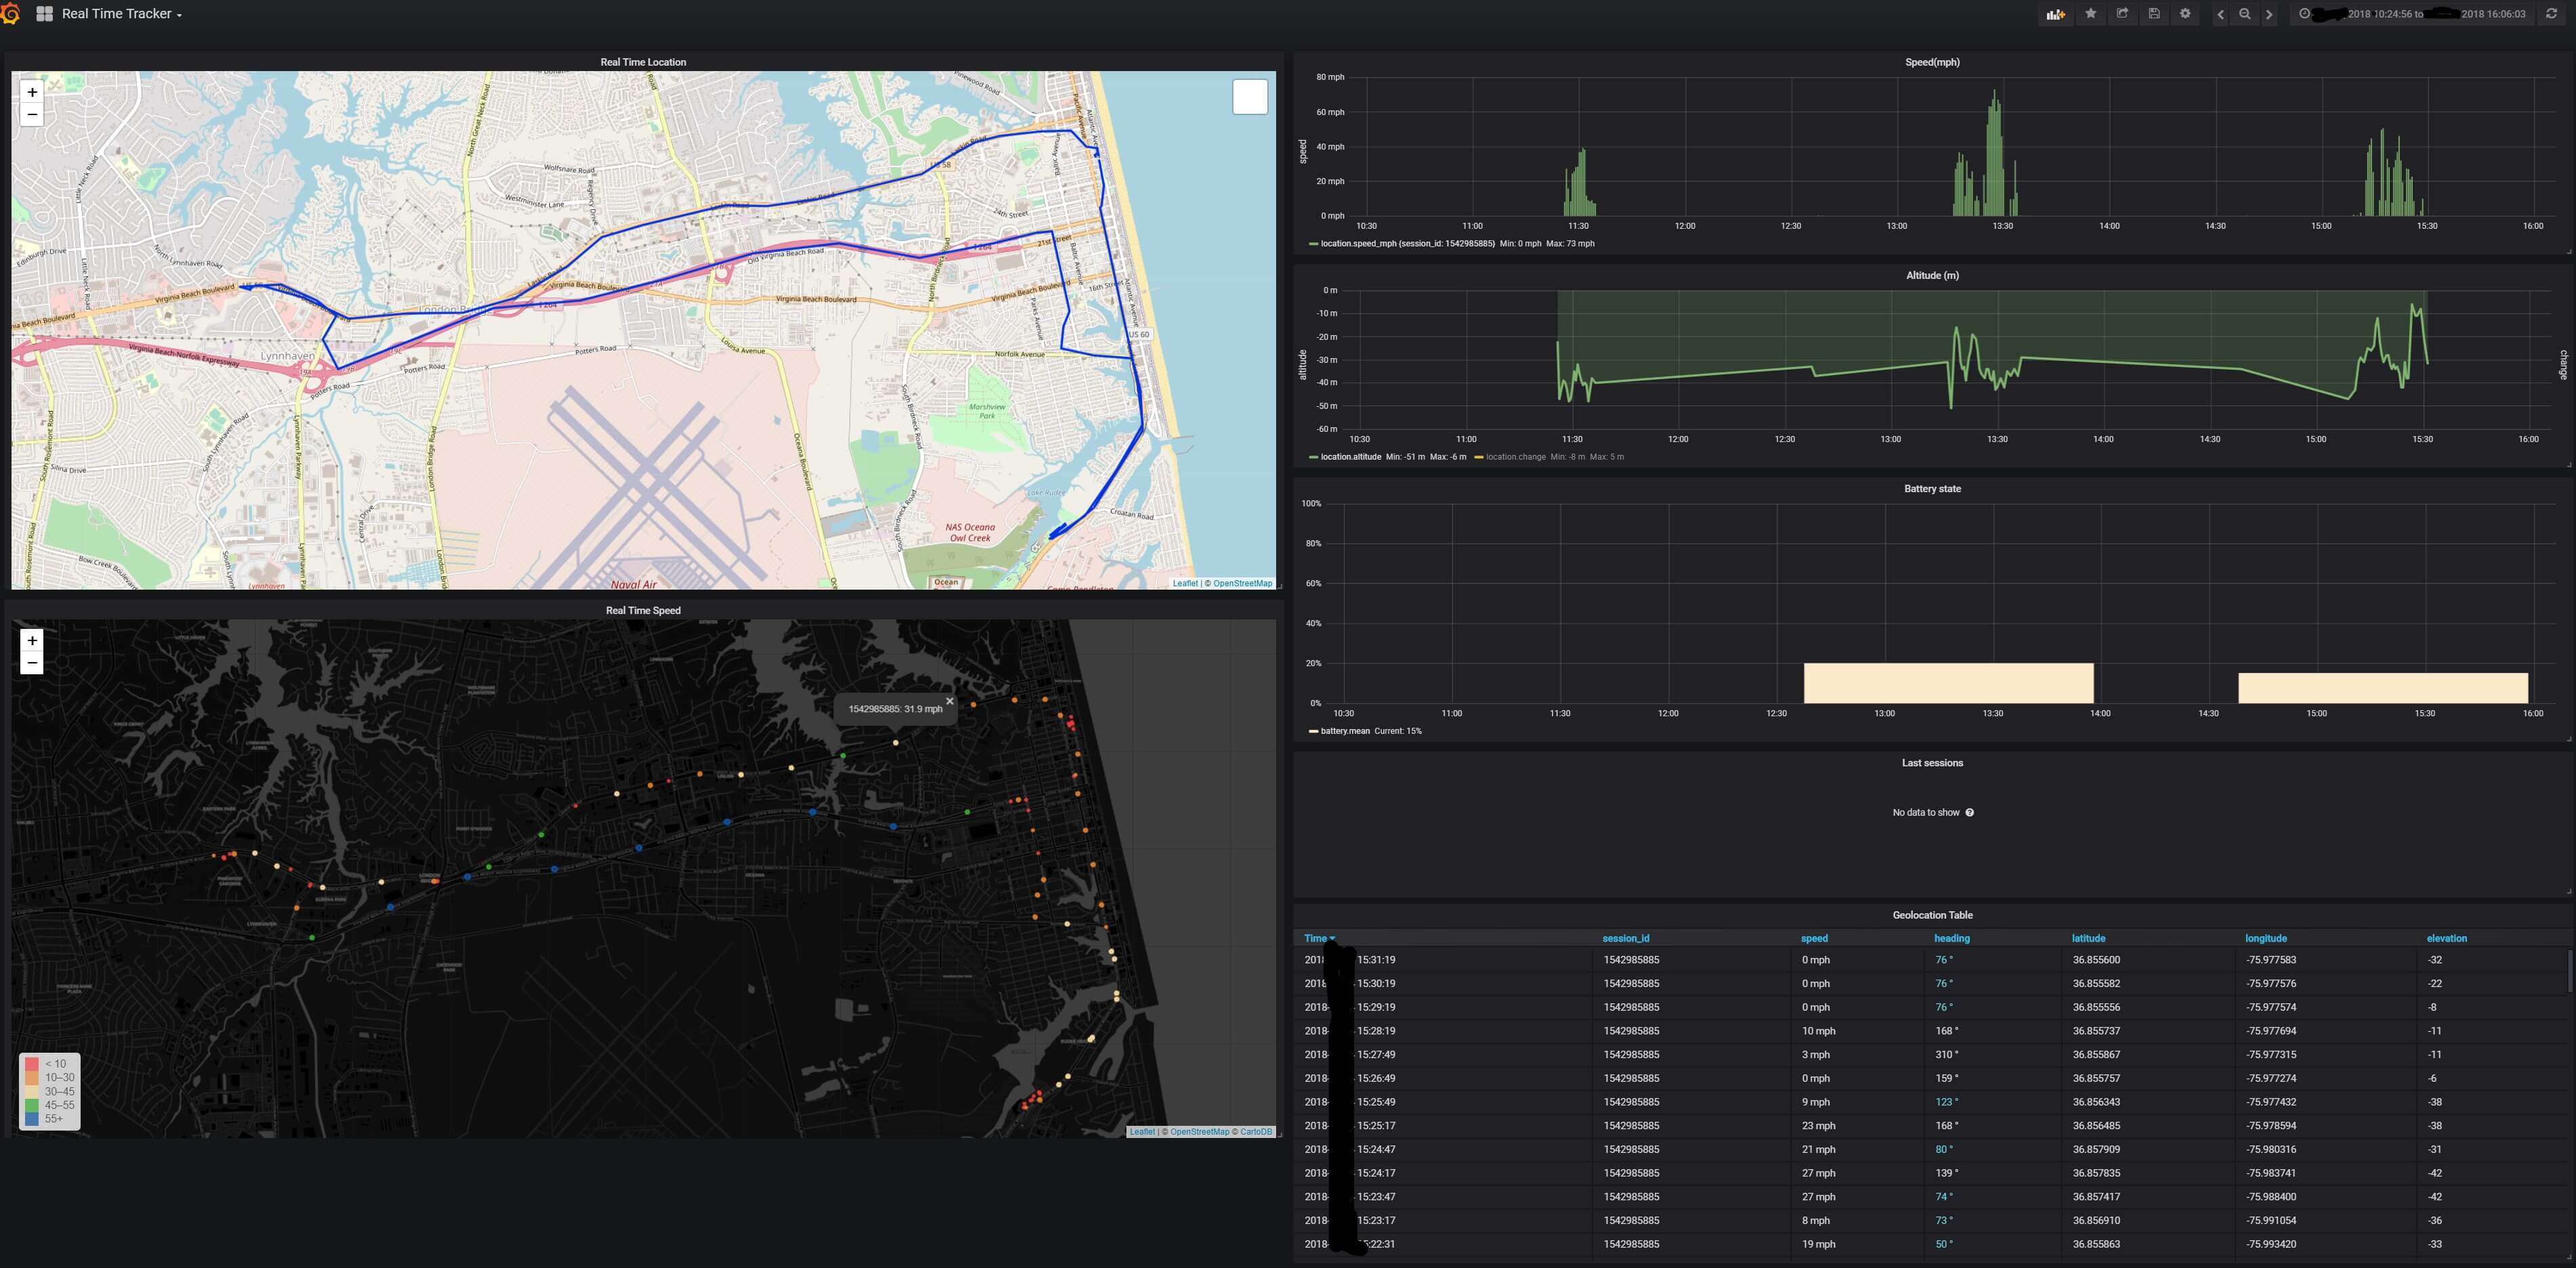Refresh the dashboard with the refresh icon
Image resolution: width=2576 pixels, height=1268 pixels.
point(2551,14)
